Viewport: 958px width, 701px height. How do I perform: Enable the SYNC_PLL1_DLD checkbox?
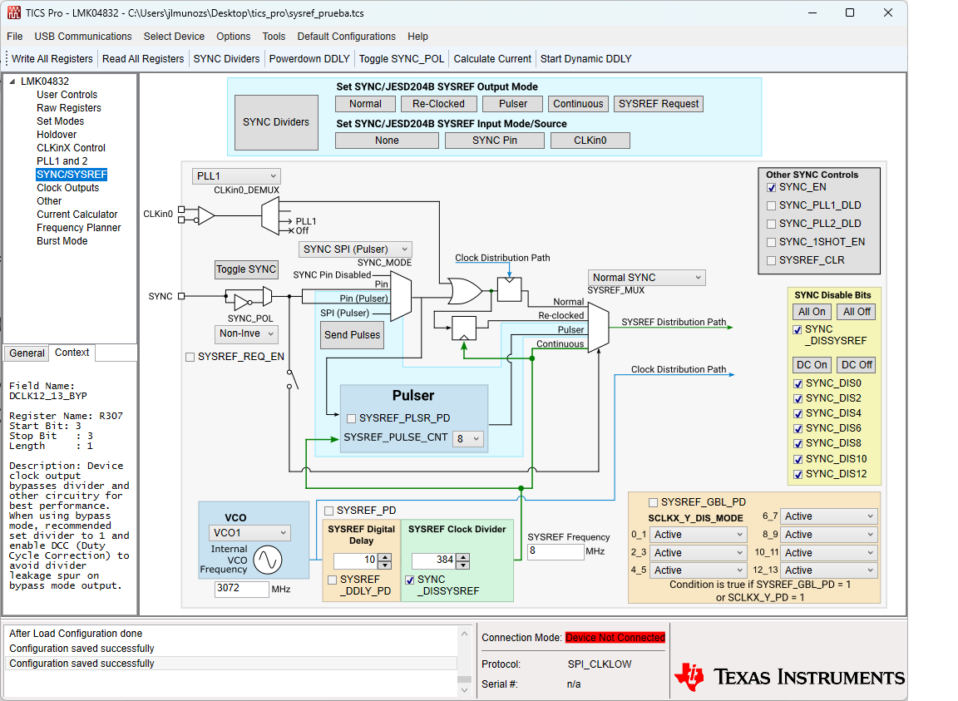[x=771, y=206]
